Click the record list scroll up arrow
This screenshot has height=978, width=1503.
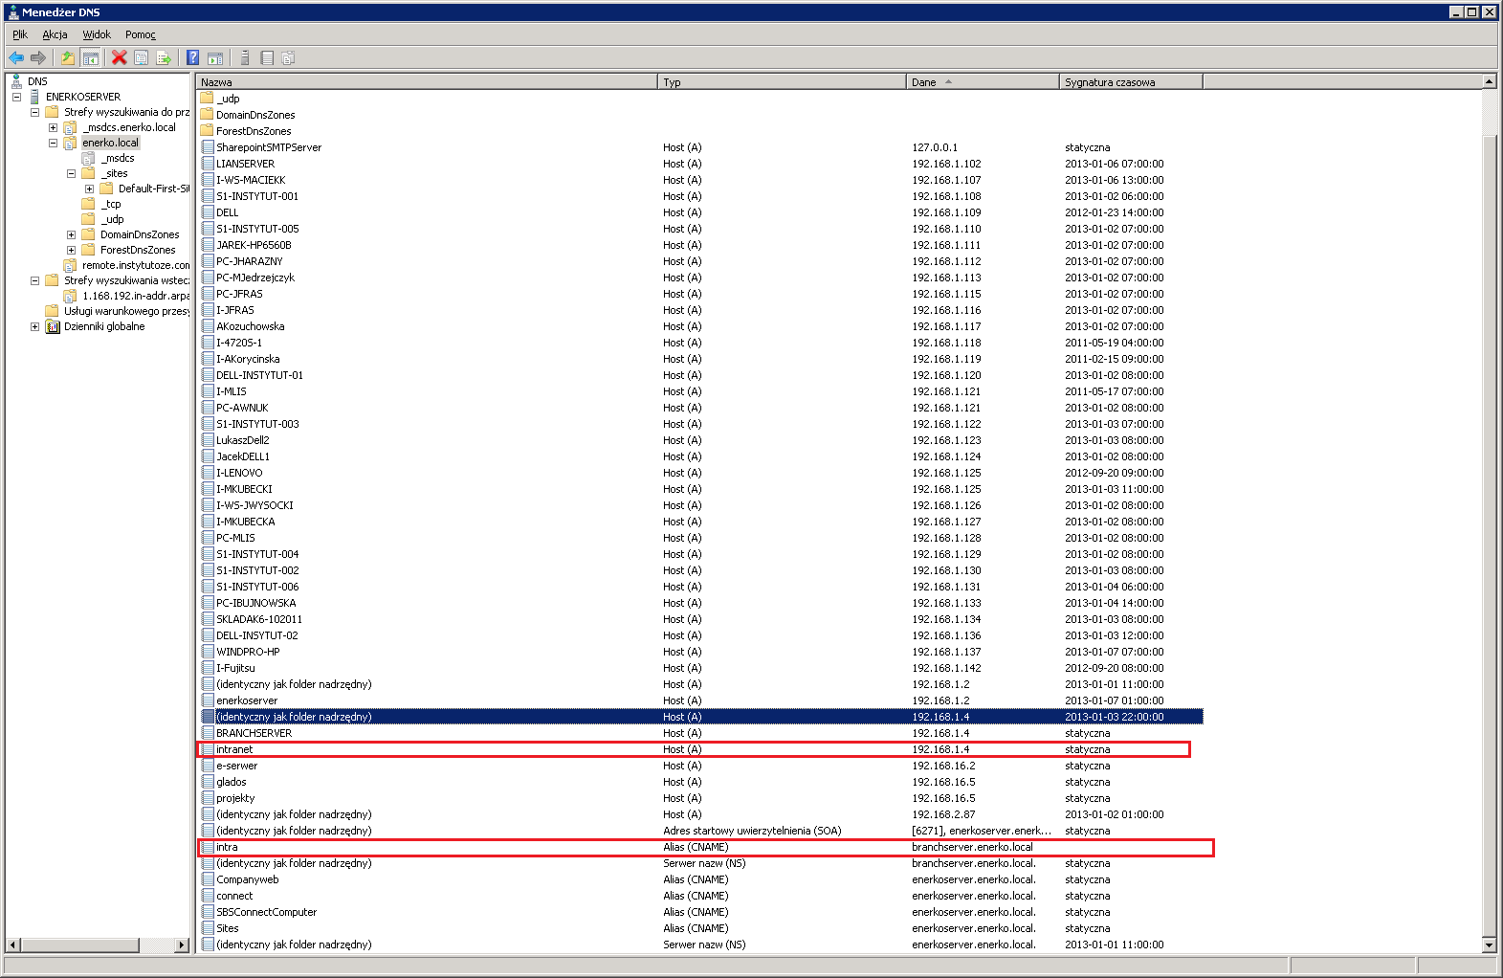click(x=1489, y=81)
